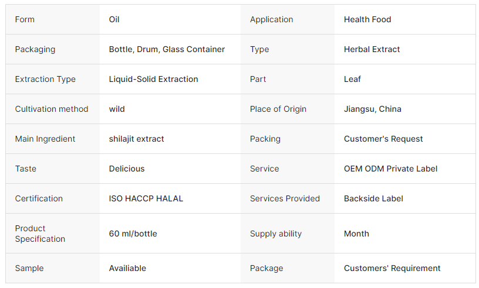Click the 'Leaf' part value

[x=352, y=79]
